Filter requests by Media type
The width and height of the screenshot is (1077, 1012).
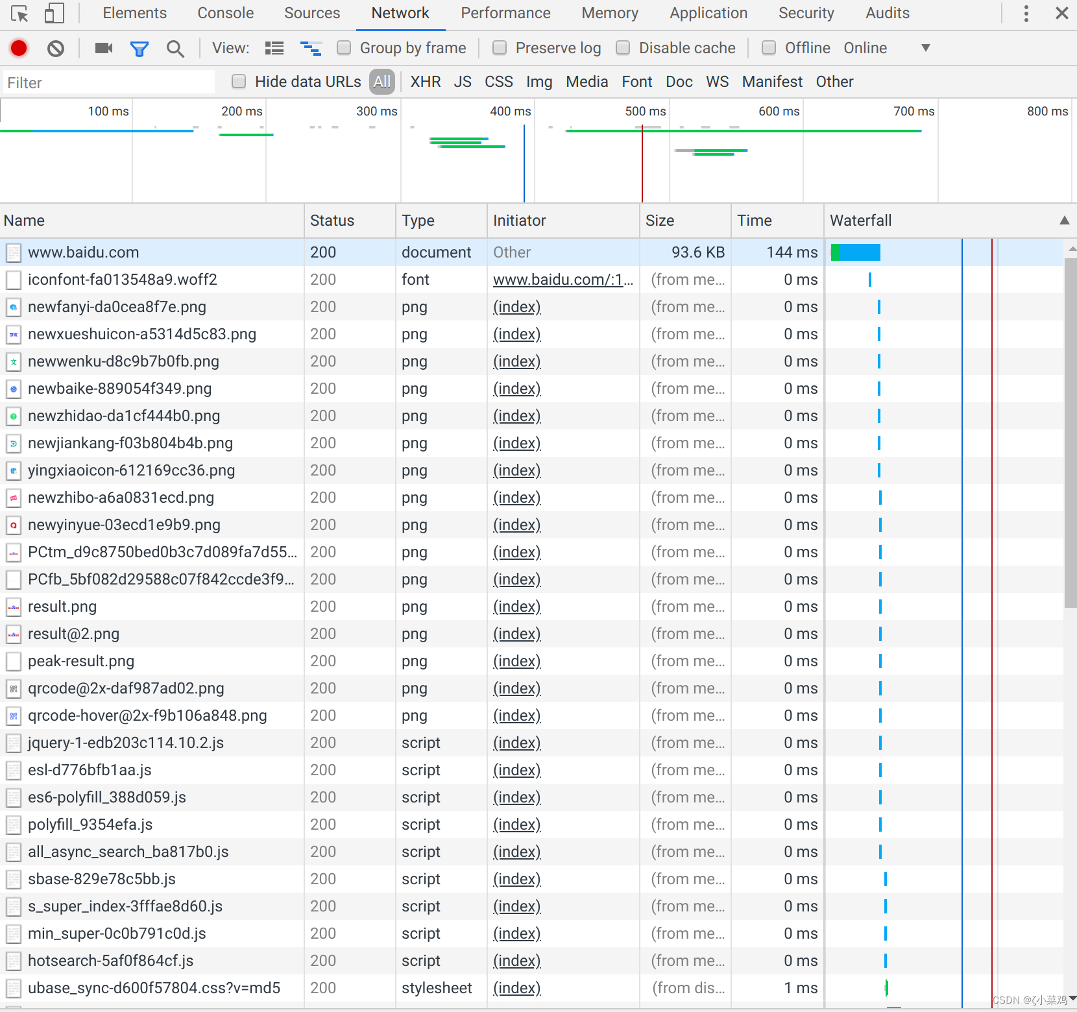[x=587, y=82]
